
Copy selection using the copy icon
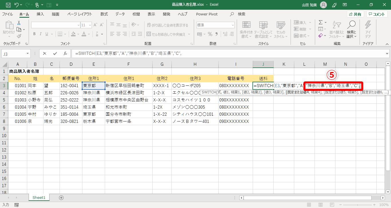19,29
